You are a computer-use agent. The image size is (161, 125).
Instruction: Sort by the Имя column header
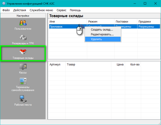click(x=67, y=21)
